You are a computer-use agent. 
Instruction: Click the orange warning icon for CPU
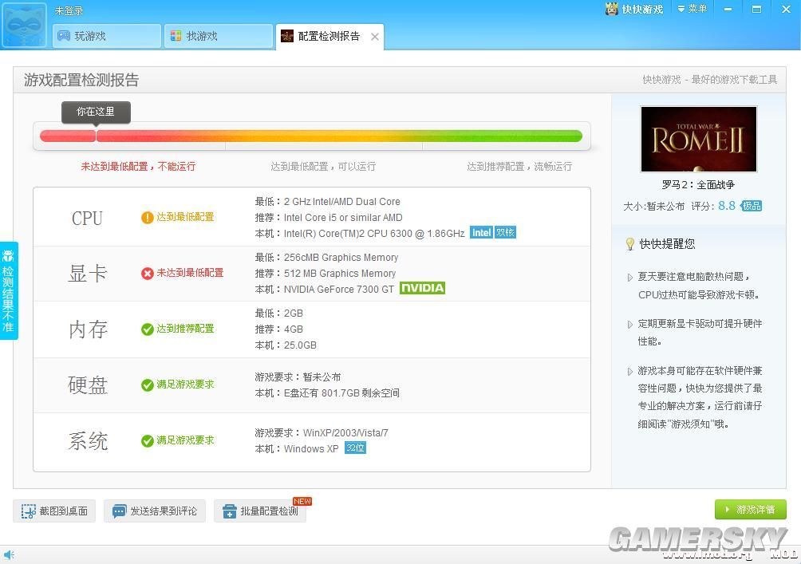pyautogui.click(x=148, y=217)
